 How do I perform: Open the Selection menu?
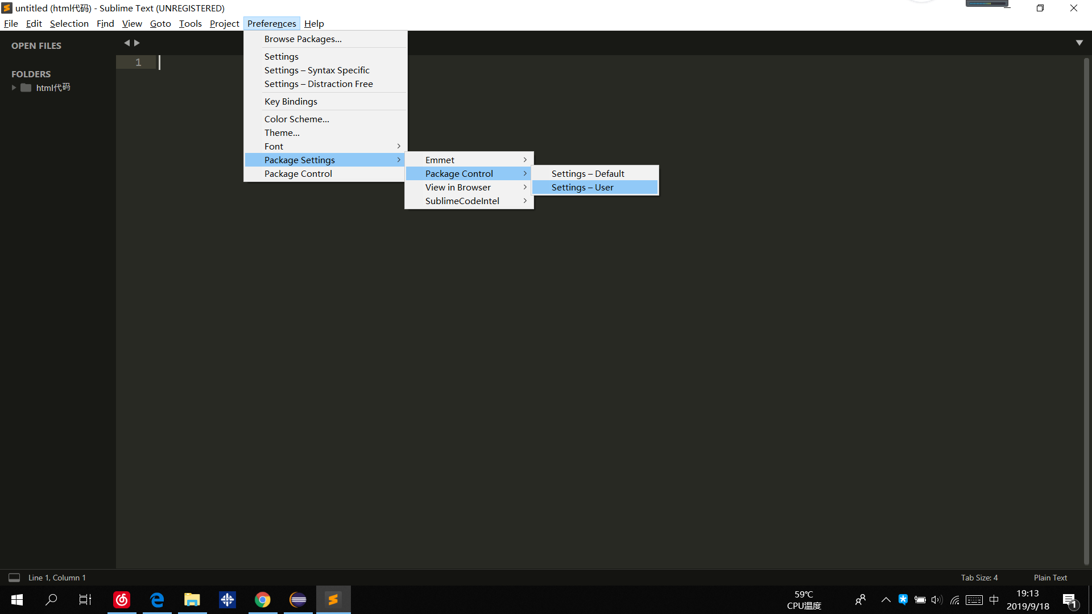pyautogui.click(x=69, y=23)
